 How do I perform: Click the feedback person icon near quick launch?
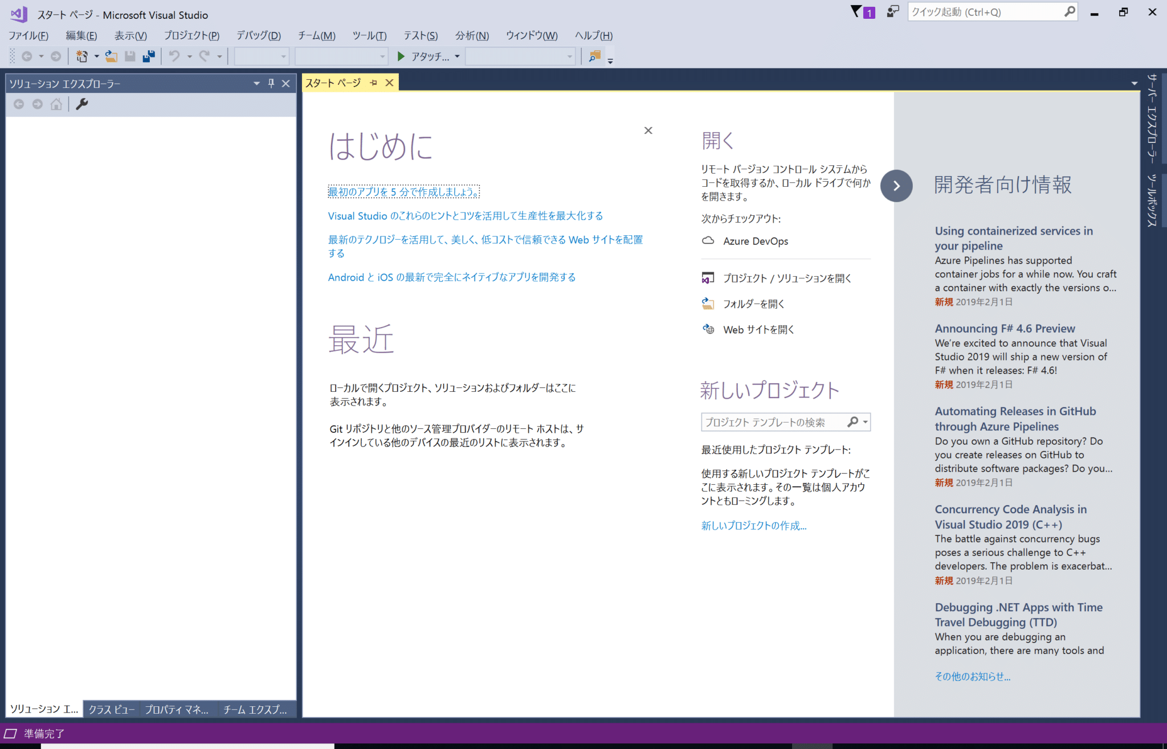(892, 11)
